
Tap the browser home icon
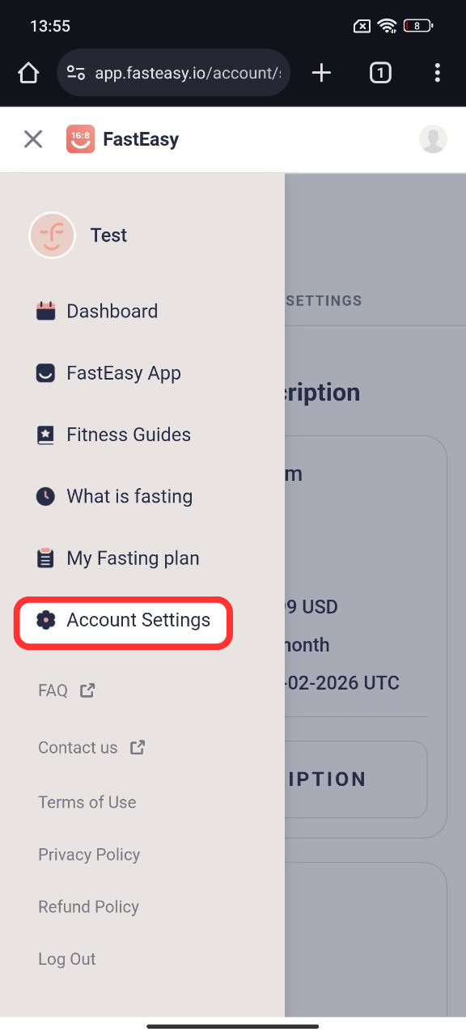[x=28, y=73]
